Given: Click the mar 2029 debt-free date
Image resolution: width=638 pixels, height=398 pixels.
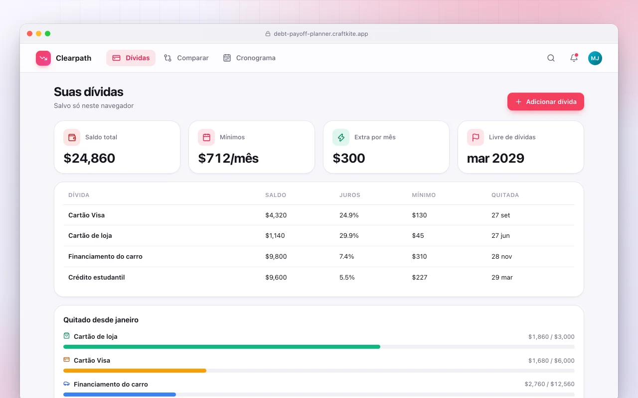Looking at the screenshot, I should 495,158.
